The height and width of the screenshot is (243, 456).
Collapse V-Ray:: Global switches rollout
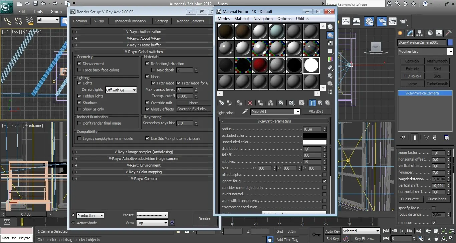click(144, 52)
